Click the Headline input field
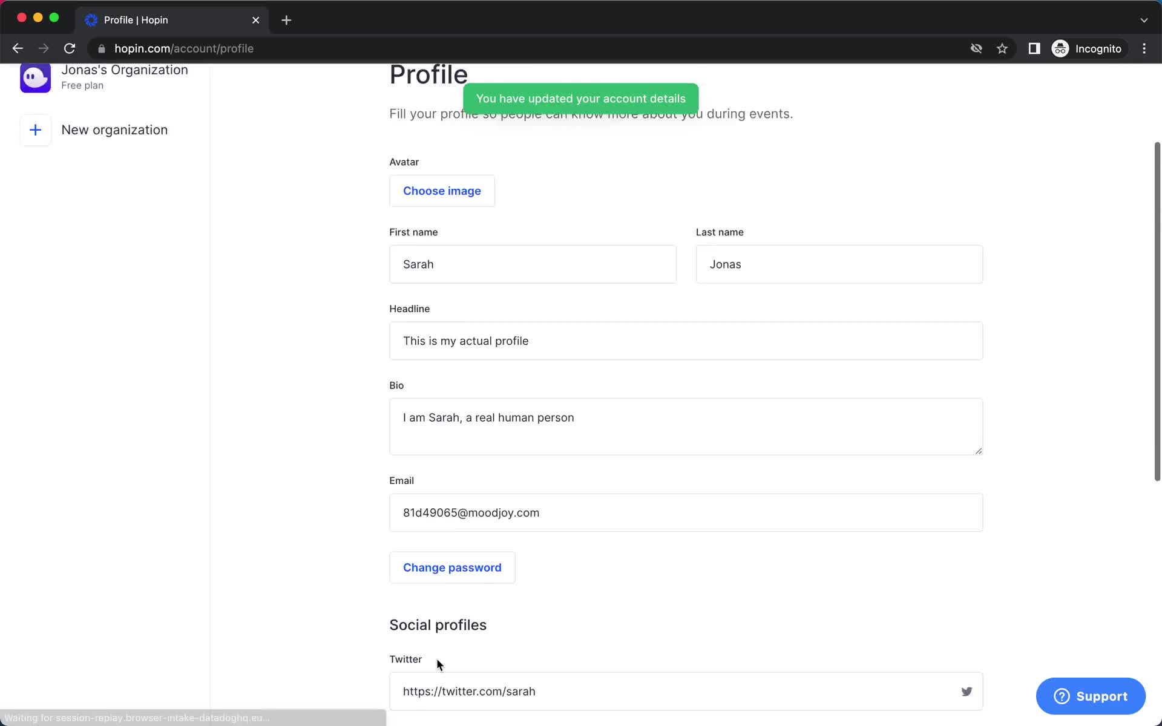 (x=686, y=341)
